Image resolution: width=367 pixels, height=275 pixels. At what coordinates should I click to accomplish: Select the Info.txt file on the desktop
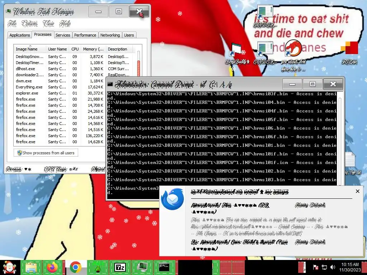coord(351,164)
